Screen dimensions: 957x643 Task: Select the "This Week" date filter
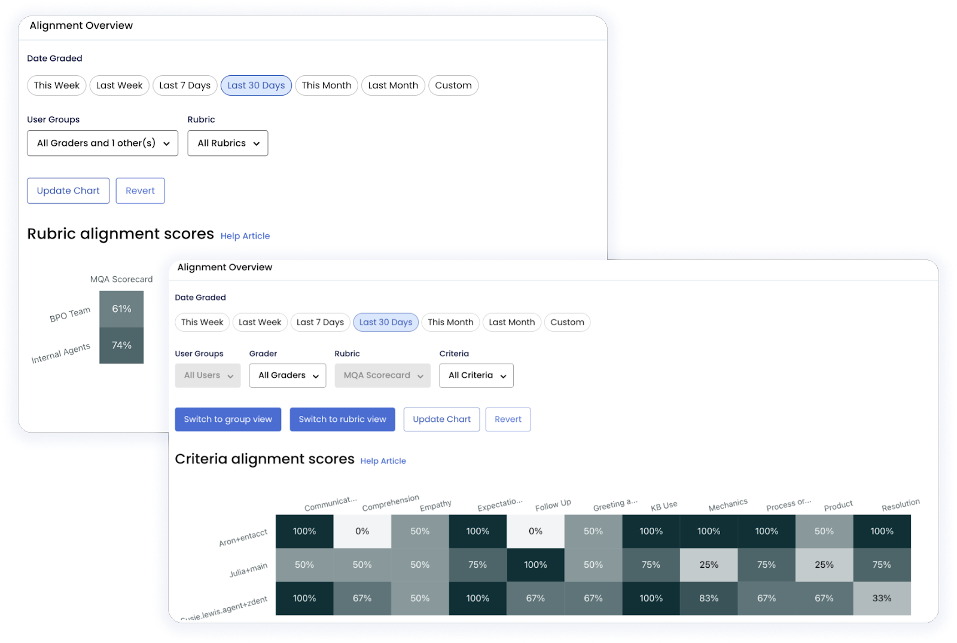pos(56,85)
